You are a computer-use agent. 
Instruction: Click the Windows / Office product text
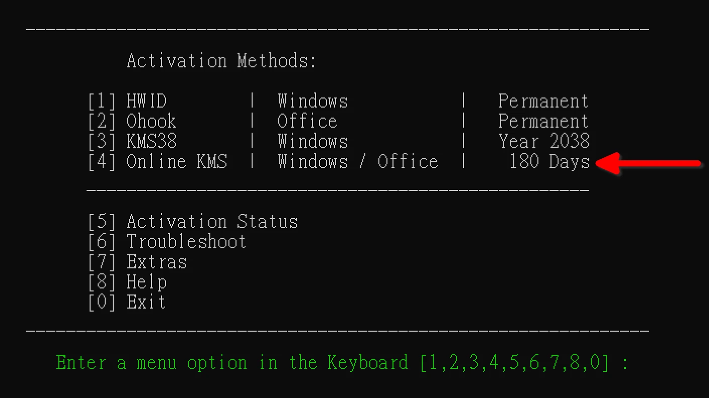(x=357, y=162)
